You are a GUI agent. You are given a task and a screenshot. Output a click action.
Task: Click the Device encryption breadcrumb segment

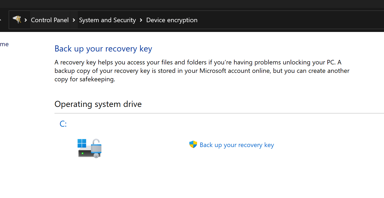[x=172, y=20]
